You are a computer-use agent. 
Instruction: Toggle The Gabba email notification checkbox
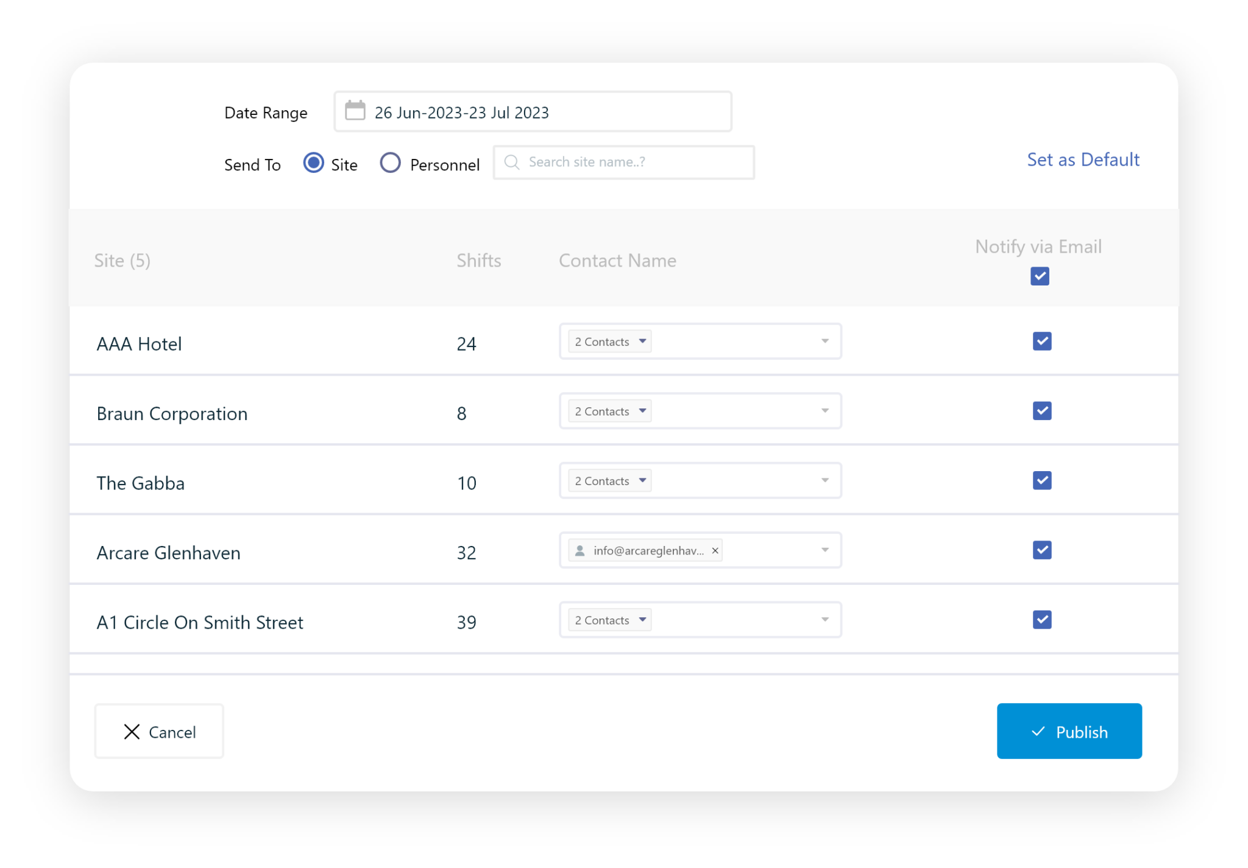[x=1042, y=480]
